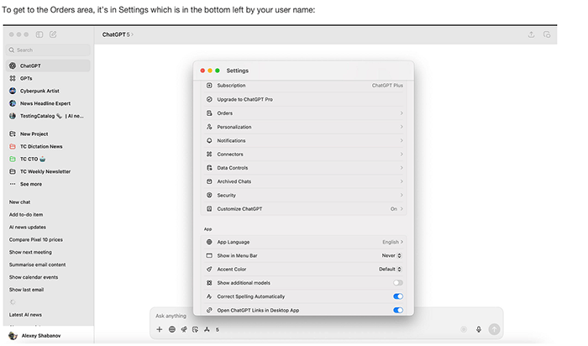Click the plus attach icon in composer
Image resolution: width=588 pixels, height=346 pixels.
click(160, 329)
